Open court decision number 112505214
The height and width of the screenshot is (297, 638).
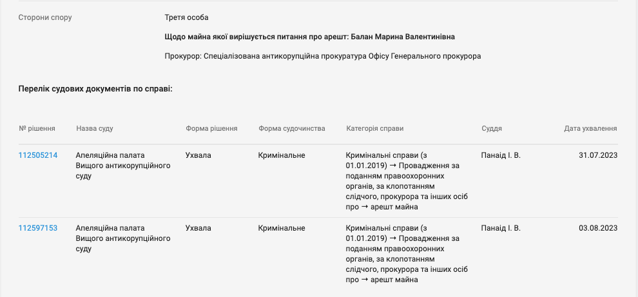coord(38,155)
